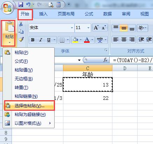Expand the name box dropdown arrow
Screen dimensions: 153x144
[x=79, y=60]
